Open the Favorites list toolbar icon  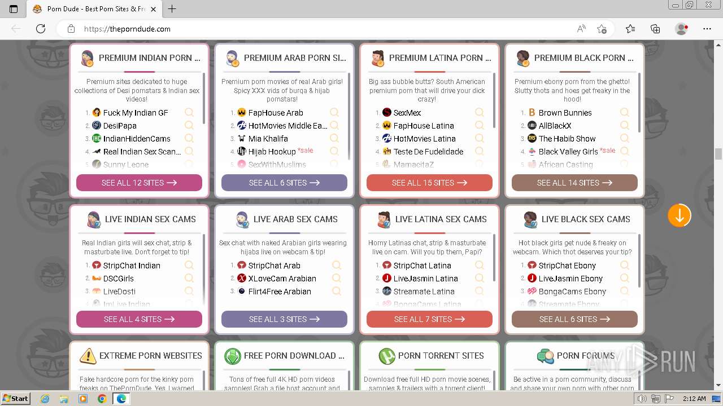click(x=630, y=29)
